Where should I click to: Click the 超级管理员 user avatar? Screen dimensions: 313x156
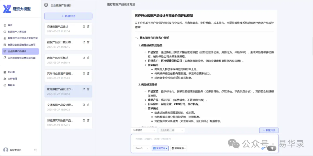6,150
